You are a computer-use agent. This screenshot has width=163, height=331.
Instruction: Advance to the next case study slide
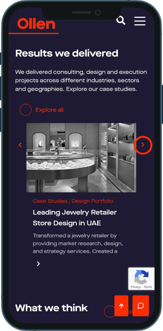143,145
